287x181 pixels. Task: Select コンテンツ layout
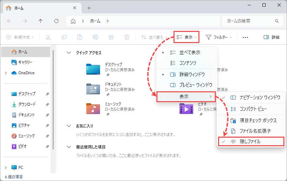tap(187, 63)
